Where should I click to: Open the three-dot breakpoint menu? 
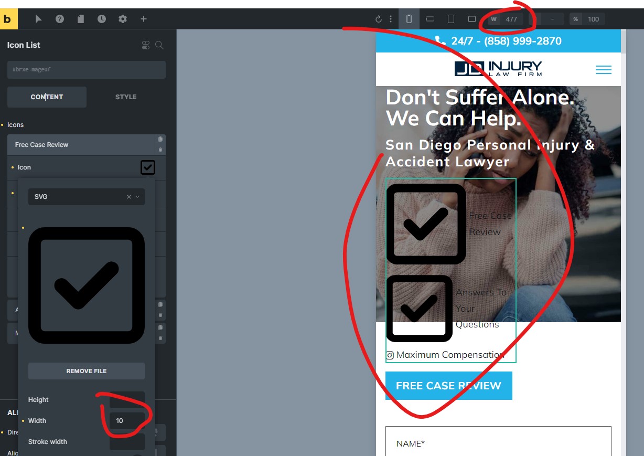[391, 19]
